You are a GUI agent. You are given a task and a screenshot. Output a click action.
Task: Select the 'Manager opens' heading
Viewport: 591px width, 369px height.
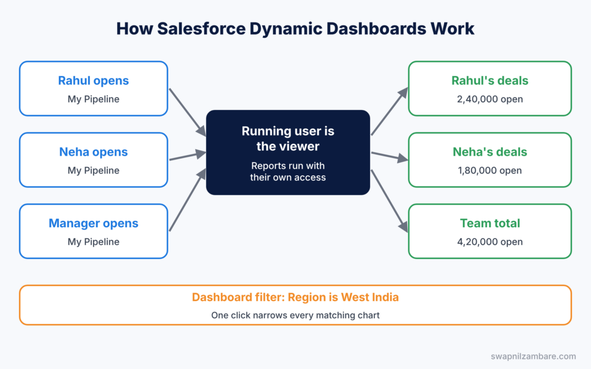pos(93,223)
